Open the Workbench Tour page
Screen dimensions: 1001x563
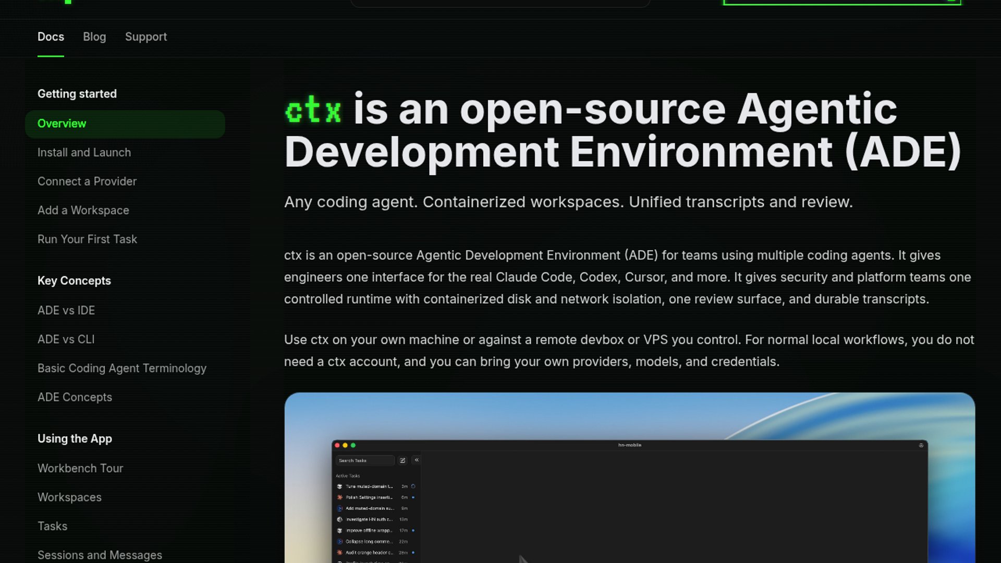click(x=80, y=469)
